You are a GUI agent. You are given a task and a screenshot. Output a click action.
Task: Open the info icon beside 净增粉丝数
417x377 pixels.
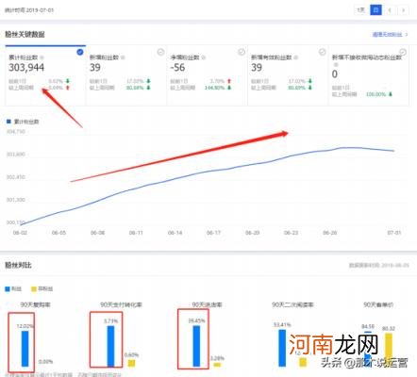[204, 57]
